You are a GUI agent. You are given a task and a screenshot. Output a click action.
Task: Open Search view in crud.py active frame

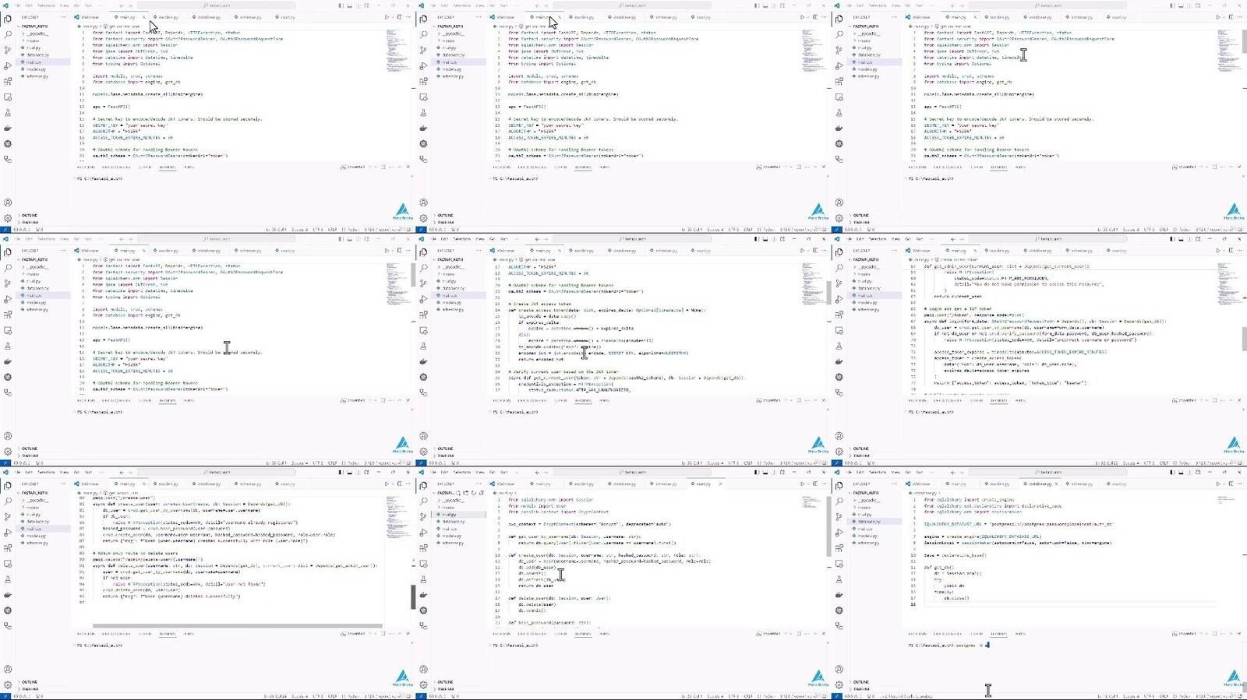[x=424, y=501]
